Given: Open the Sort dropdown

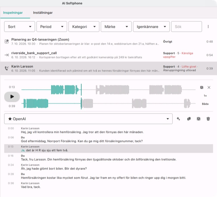Looking at the screenshot, I should tap(20, 26).
